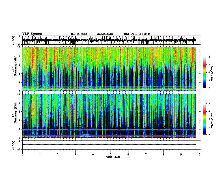
Task: Click the -7 label on lower color scale
Action: [x=208, y=134]
